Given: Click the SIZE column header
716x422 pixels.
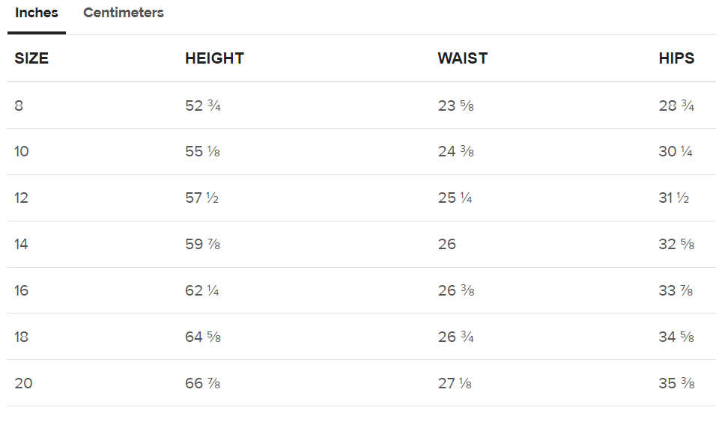Looking at the screenshot, I should (31, 58).
